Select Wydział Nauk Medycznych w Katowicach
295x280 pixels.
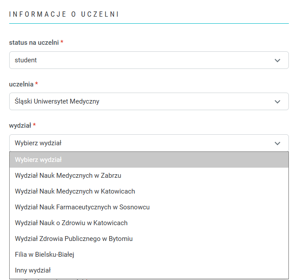[x=75, y=191]
